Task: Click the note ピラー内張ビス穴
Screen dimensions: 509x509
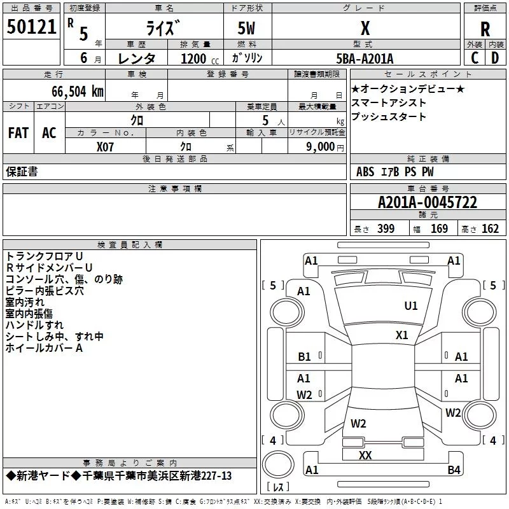Action: [45, 291]
